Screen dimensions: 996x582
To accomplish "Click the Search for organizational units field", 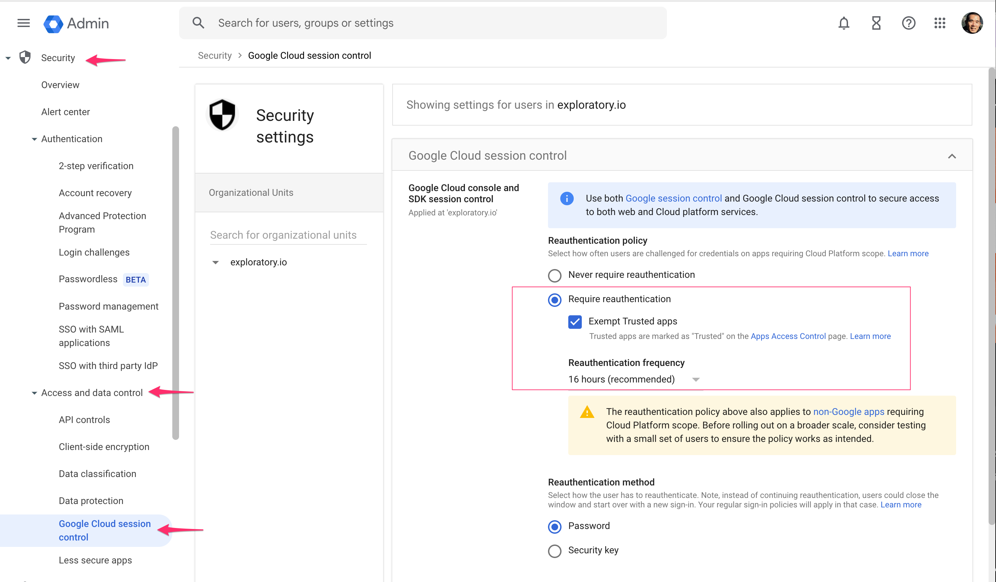I will (288, 235).
